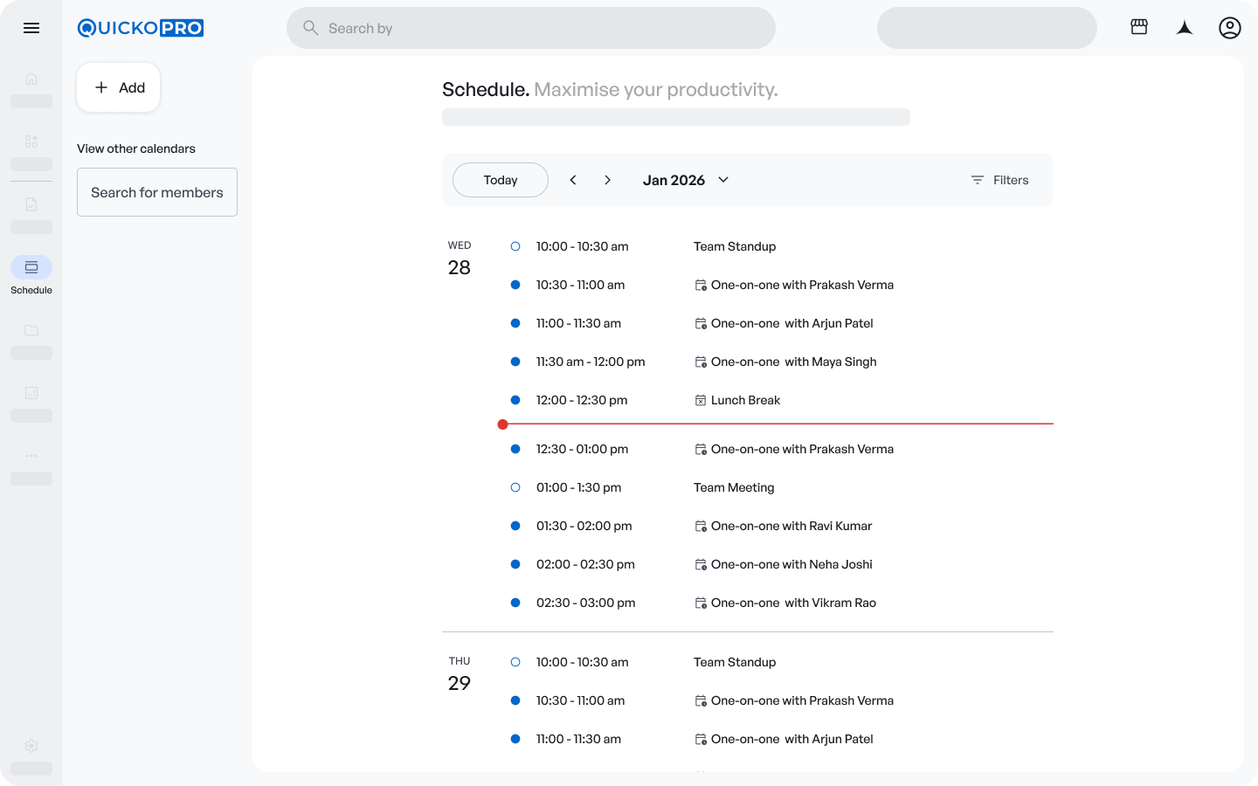Image resolution: width=1258 pixels, height=786 pixels.
Task: Go to the previous date range
Action: point(573,180)
